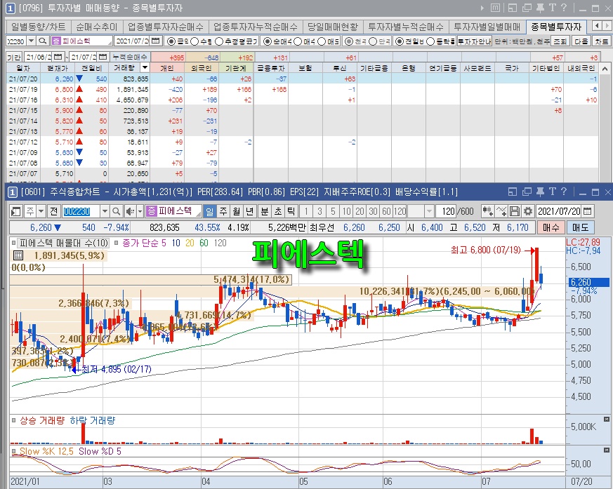Switch to the 업종별투자자순매수 tab
Viewport: 613px width, 489px height.
click(166, 27)
